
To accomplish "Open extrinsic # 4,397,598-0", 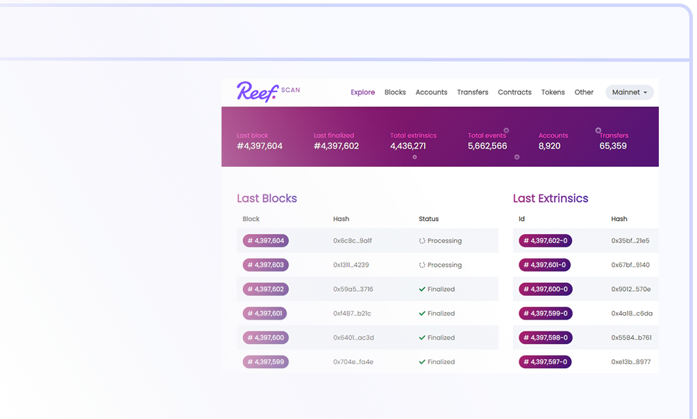I will (546, 338).
